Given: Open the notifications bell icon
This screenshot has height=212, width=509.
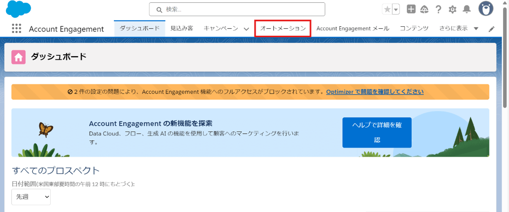Looking at the screenshot, I should pyautogui.click(x=467, y=9).
